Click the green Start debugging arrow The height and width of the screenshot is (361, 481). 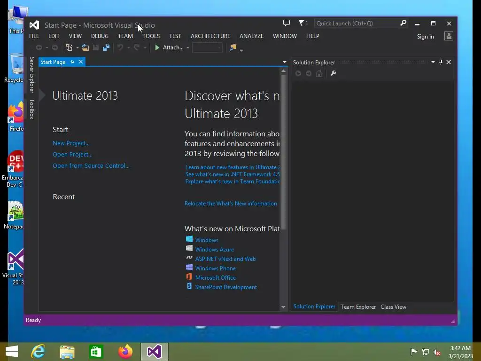click(x=157, y=47)
